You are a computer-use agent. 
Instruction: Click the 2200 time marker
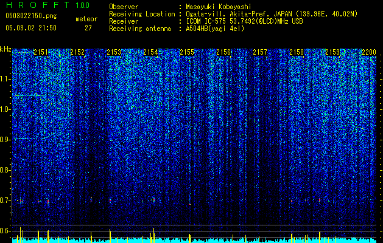coord(369,52)
